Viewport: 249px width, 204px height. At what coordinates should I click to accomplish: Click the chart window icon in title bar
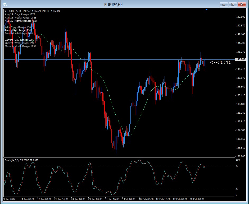coord(5,4)
